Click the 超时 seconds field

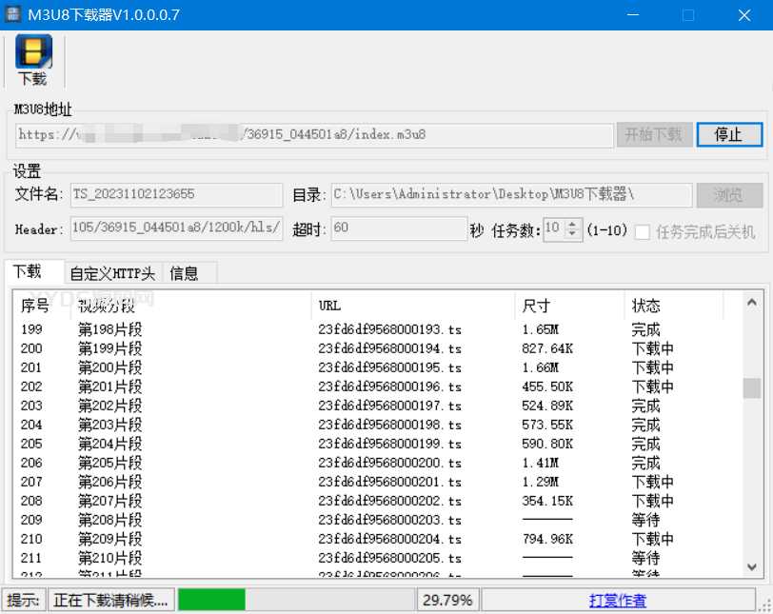(398, 229)
